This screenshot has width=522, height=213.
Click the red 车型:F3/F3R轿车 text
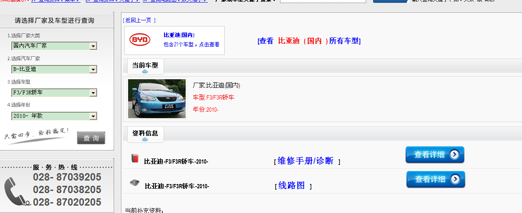click(x=213, y=97)
